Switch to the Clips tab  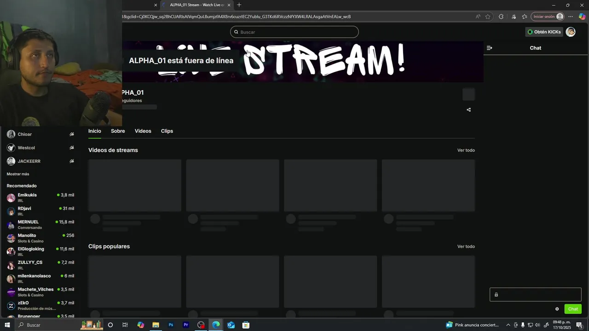click(167, 131)
